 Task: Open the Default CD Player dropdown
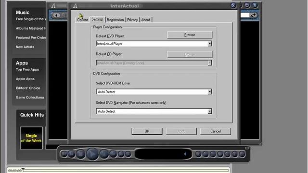(210, 63)
